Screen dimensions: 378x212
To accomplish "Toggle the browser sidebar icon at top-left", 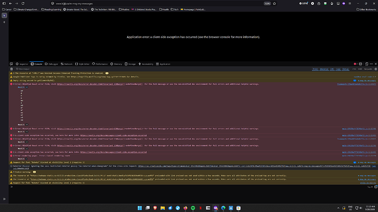I will click(4, 4).
